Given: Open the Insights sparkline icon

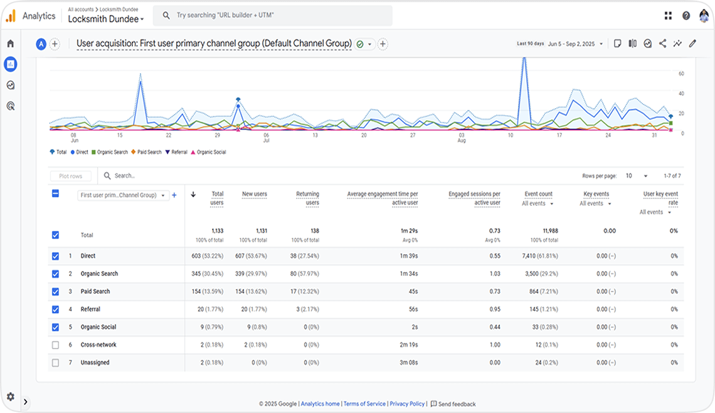Looking at the screenshot, I should pyautogui.click(x=677, y=44).
